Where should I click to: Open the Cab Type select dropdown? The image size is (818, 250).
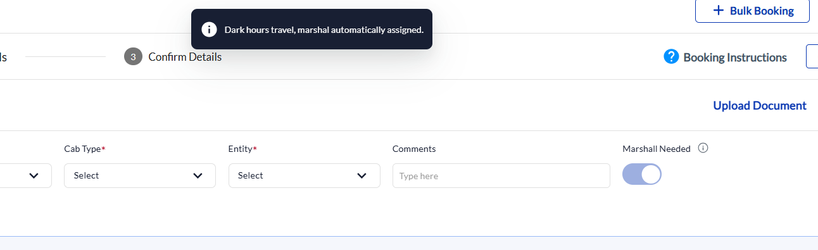click(140, 175)
